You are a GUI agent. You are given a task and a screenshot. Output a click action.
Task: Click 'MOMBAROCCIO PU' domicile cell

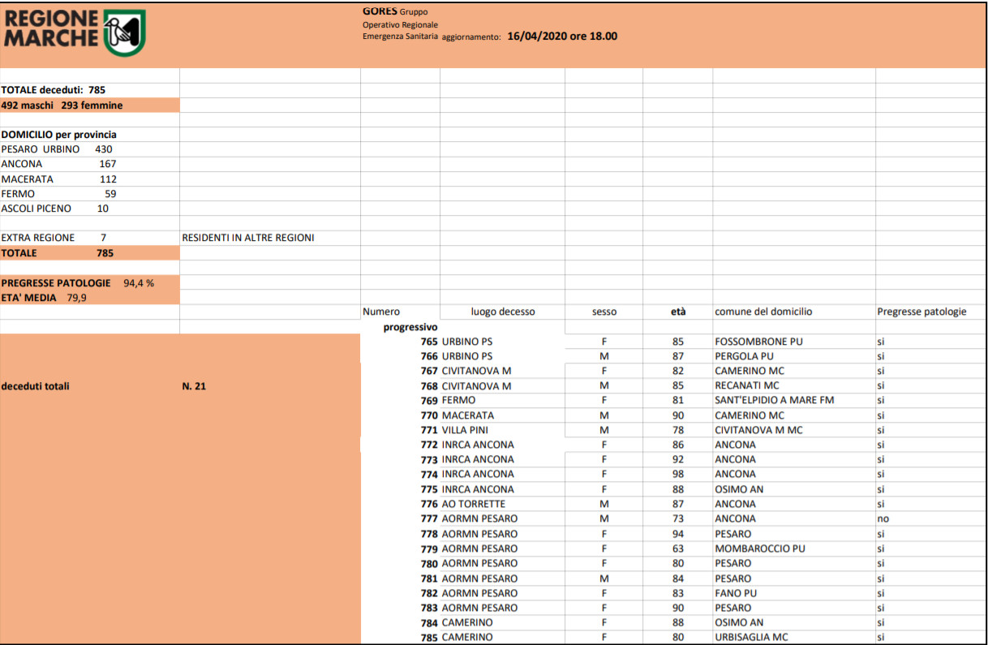[760, 548]
